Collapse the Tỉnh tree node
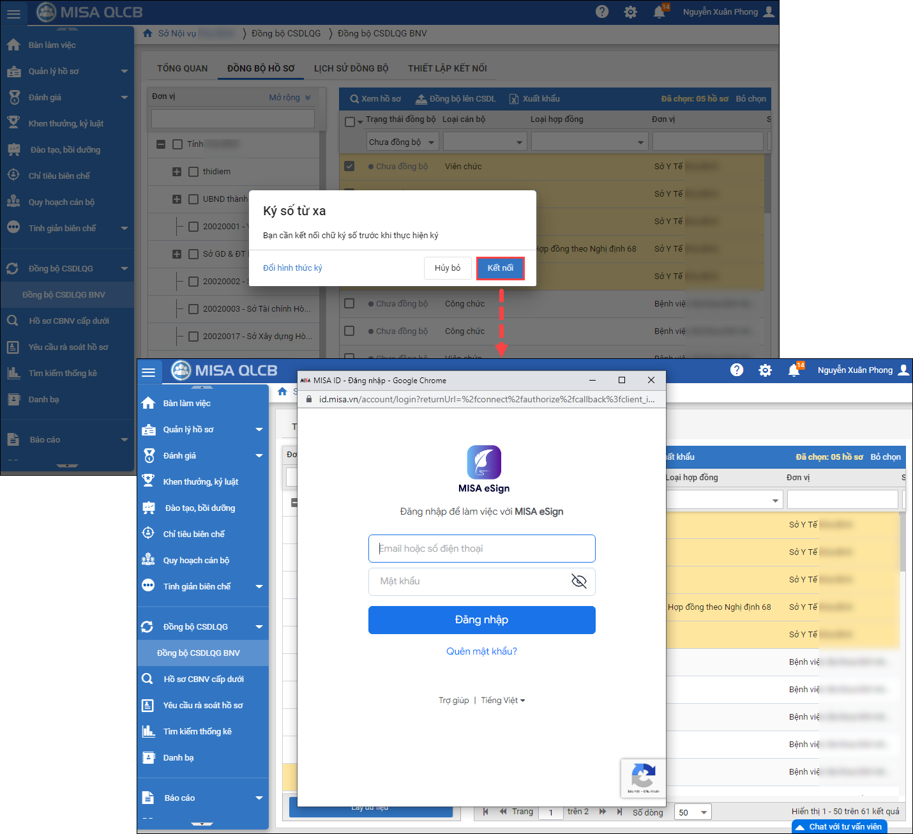This screenshot has width=913, height=834. click(x=161, y=144)
